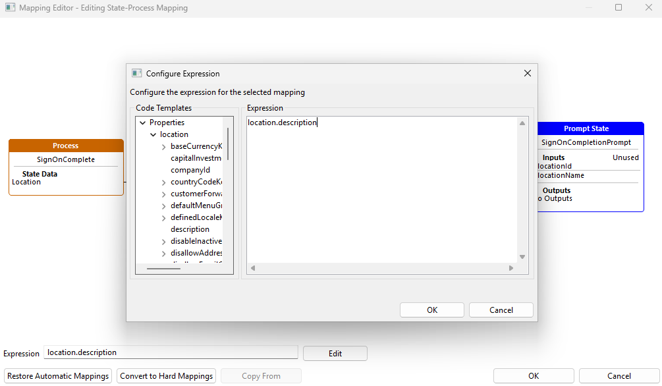662x386 pixels.
Task: Select the SignOnComplete Process node
Action: (65, 159)
